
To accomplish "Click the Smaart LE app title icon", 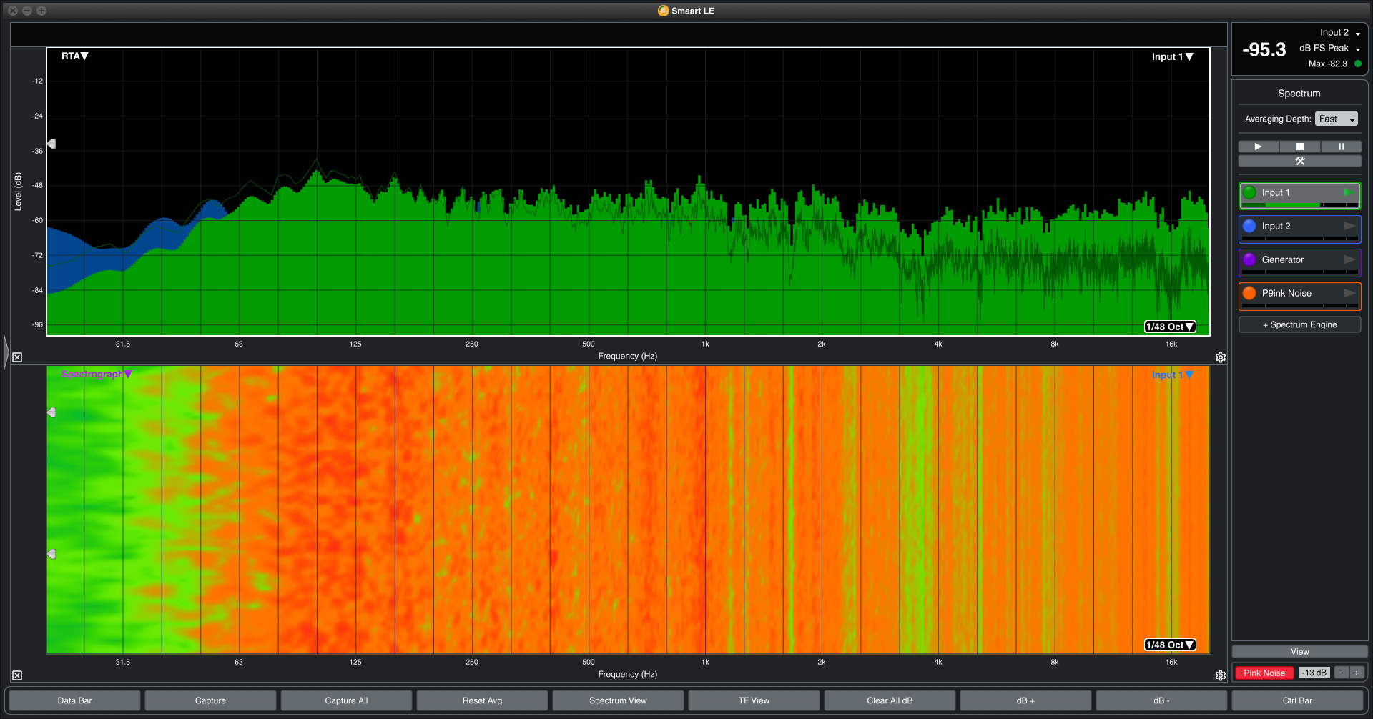I will pos(663,11).
